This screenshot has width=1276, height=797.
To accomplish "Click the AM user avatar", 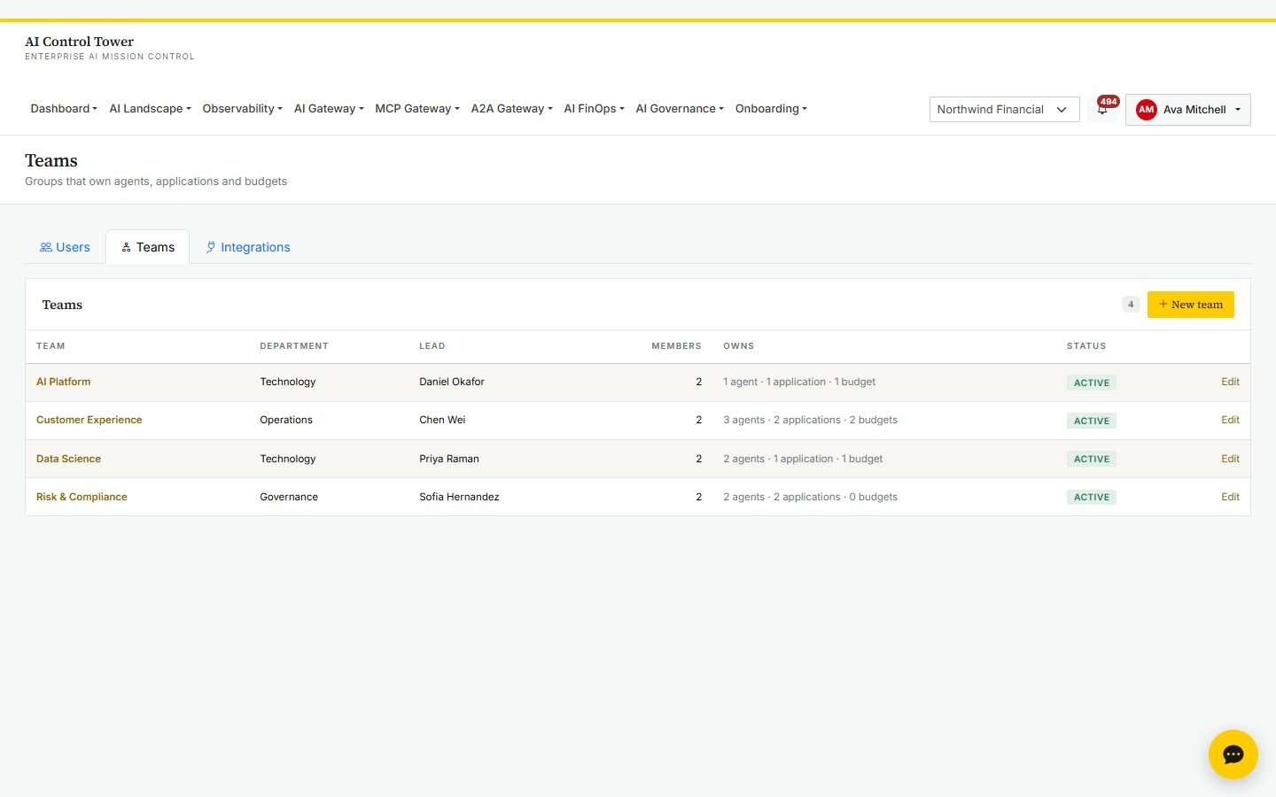I will (1146, 110).
